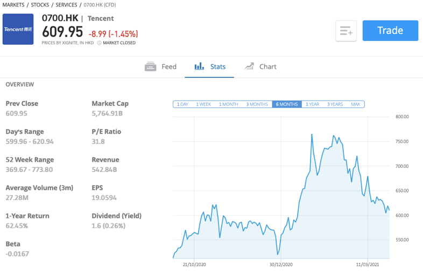Viewport: 423px width, 272px height.
Task: Click the 550.00 price axis label
Action: 402,240
